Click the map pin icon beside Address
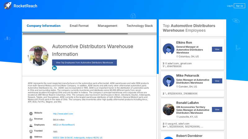 point(31,137)
